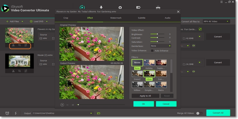This screenshot has height=119, width=238.
Task: Expand the Deinterlace dropdown
Action: click(x=161, y=46)
